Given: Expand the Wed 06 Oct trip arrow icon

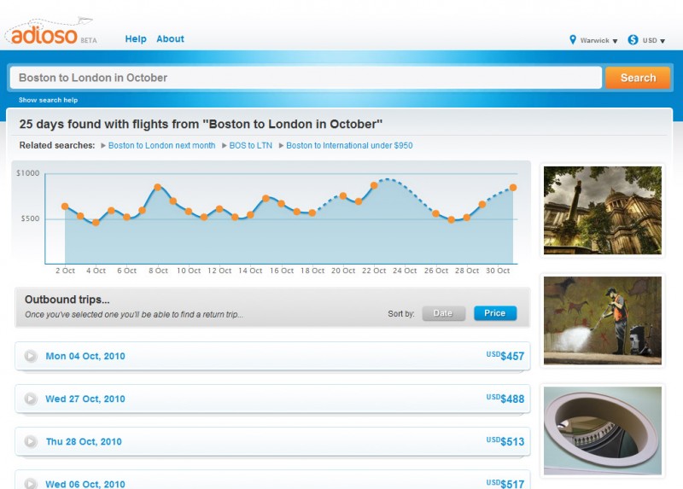Looking at the screenshot, I should pos(31,483).
